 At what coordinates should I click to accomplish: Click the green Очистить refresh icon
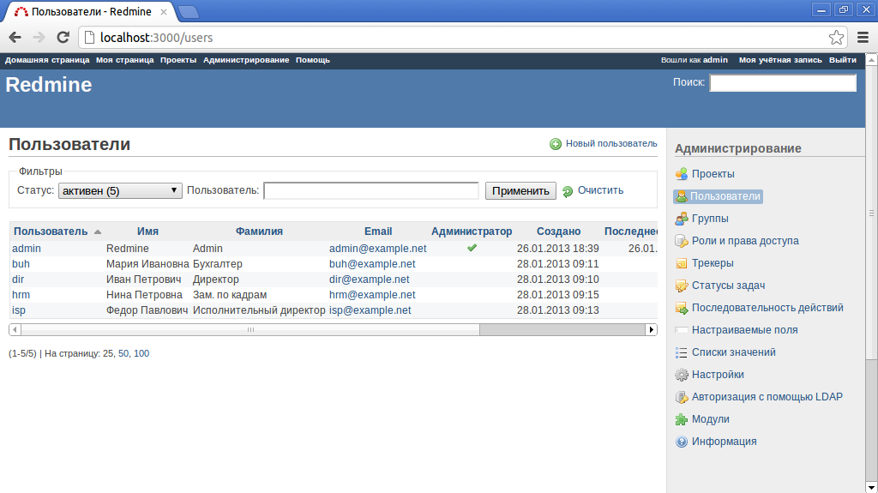pos(568,191)
